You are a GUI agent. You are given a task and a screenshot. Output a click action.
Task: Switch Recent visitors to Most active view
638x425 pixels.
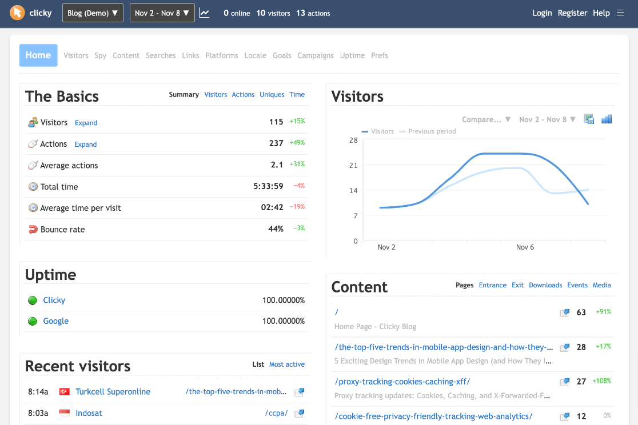287,364
